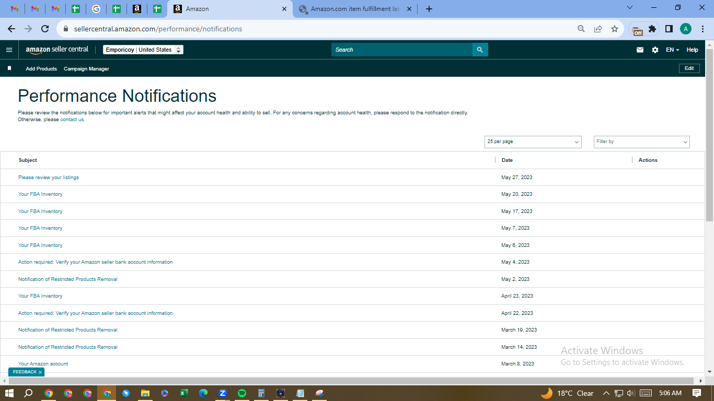Click the bookmark icon beside Add Products
The height and width of the screenshot is (401, 714).
(9, 68)
